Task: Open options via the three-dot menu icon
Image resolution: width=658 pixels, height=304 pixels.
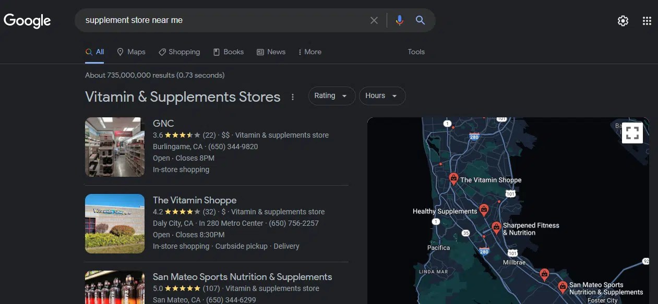Action: pos(293,97)
